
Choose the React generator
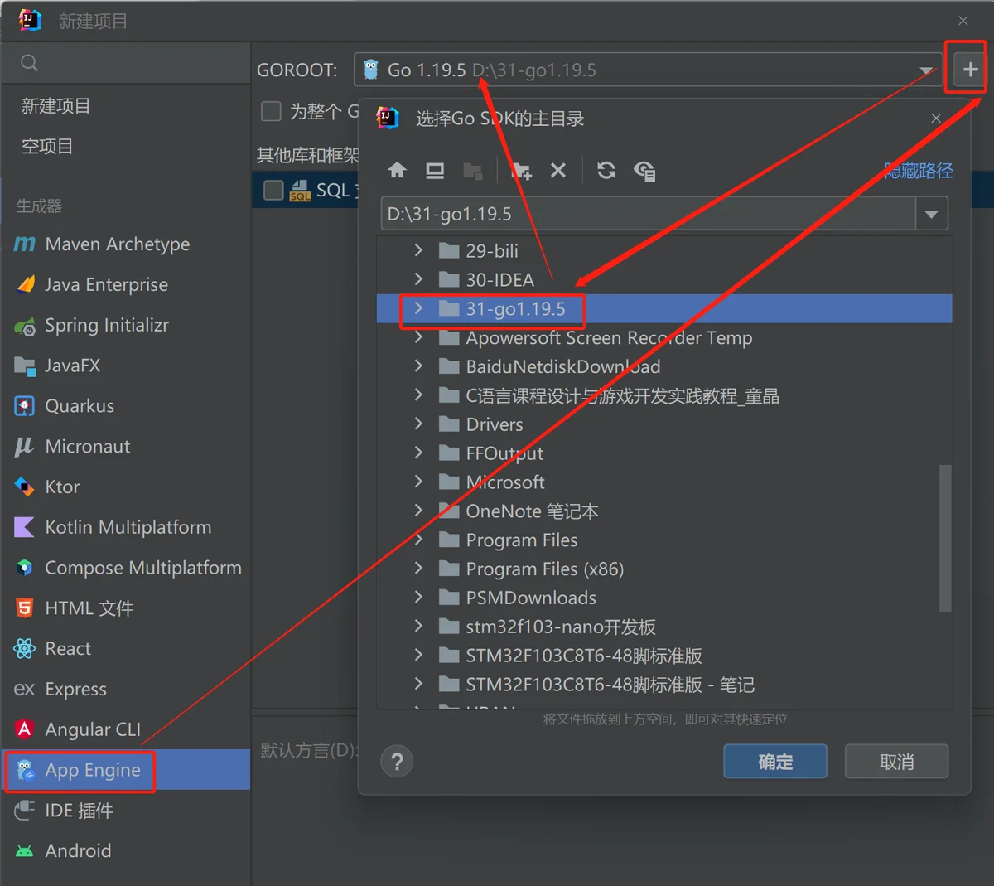tap(125, 648)
